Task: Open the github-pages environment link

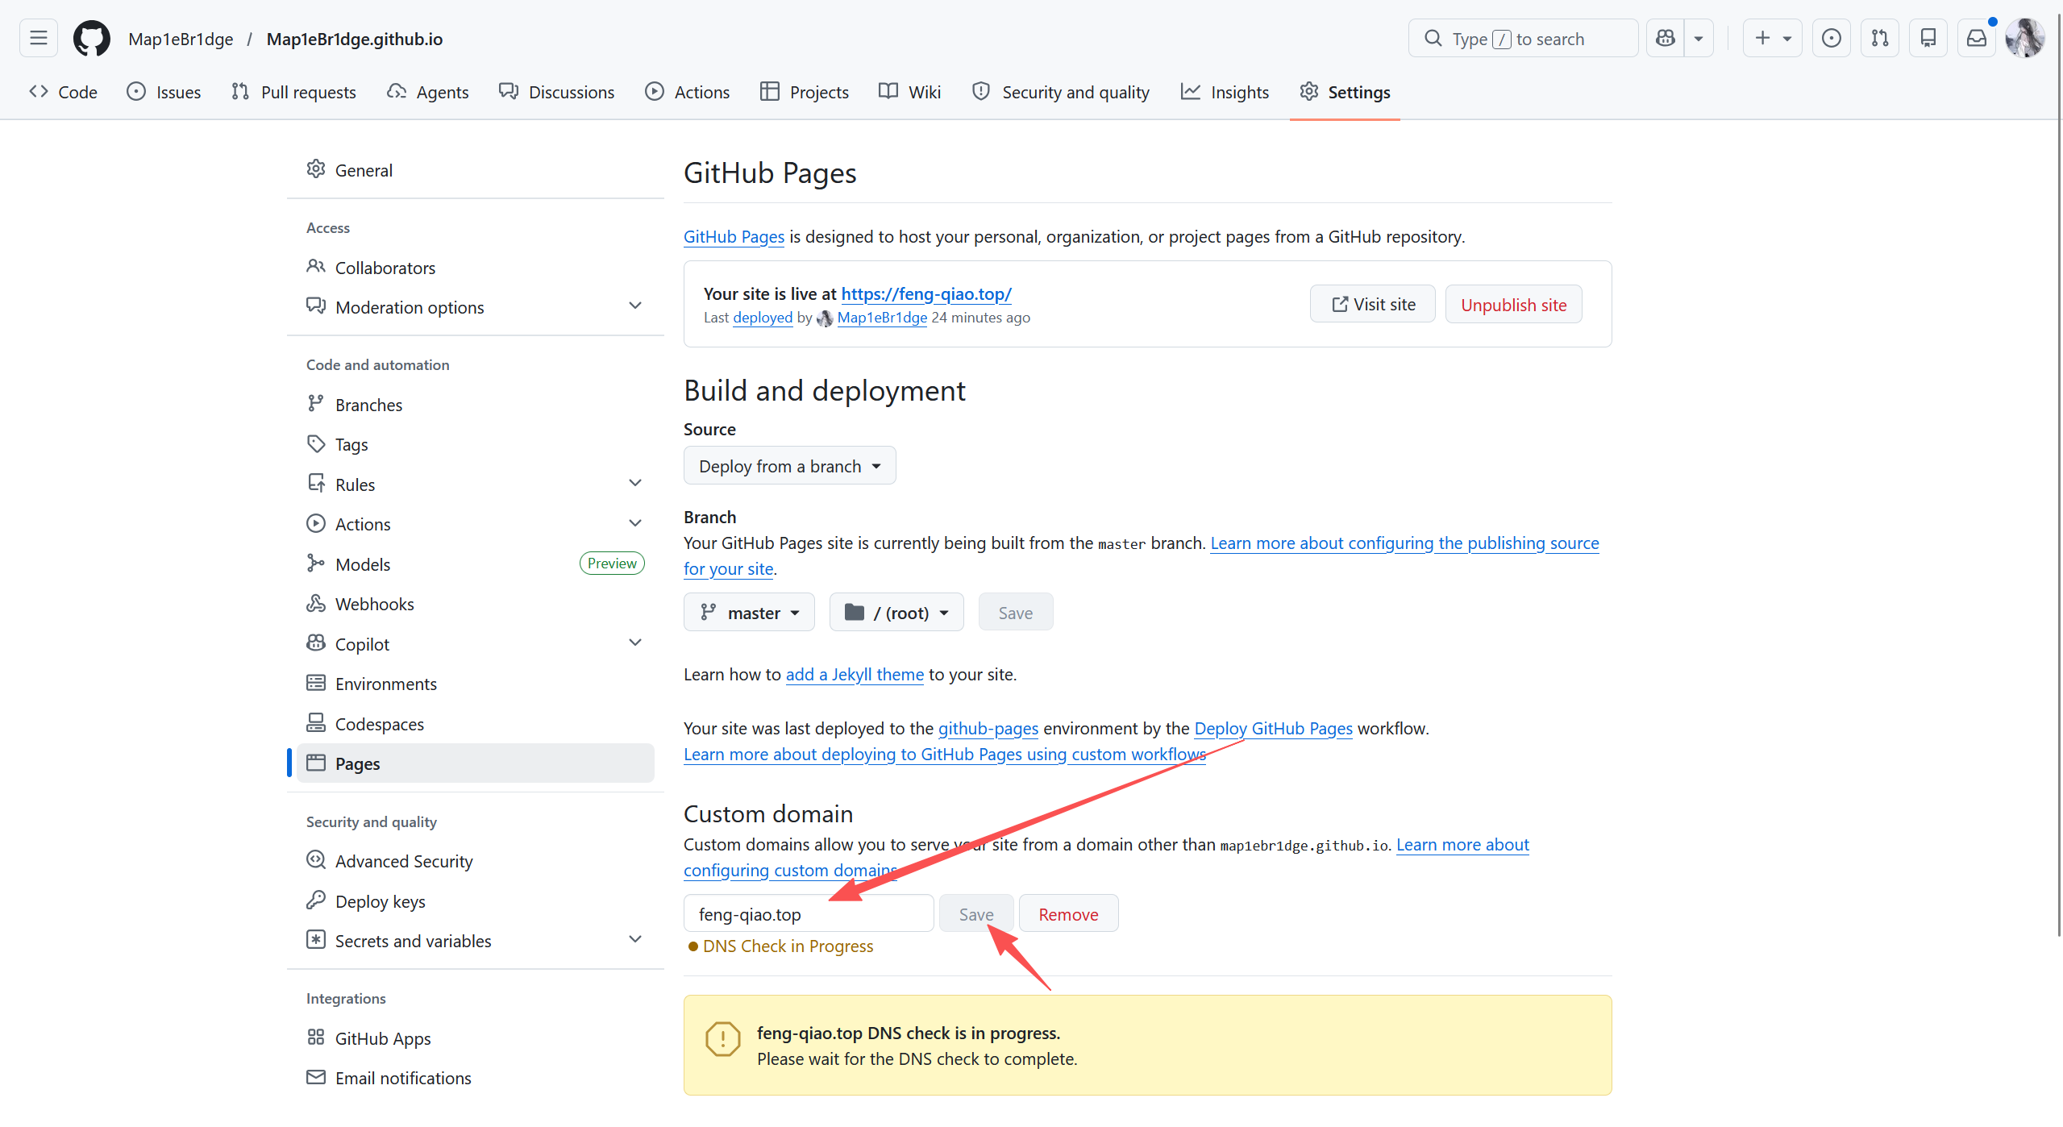Action: [x=988, y=728]
